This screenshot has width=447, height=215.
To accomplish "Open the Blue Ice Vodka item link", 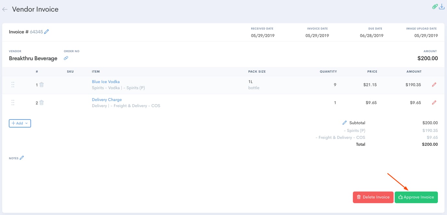I will point(106,81).
